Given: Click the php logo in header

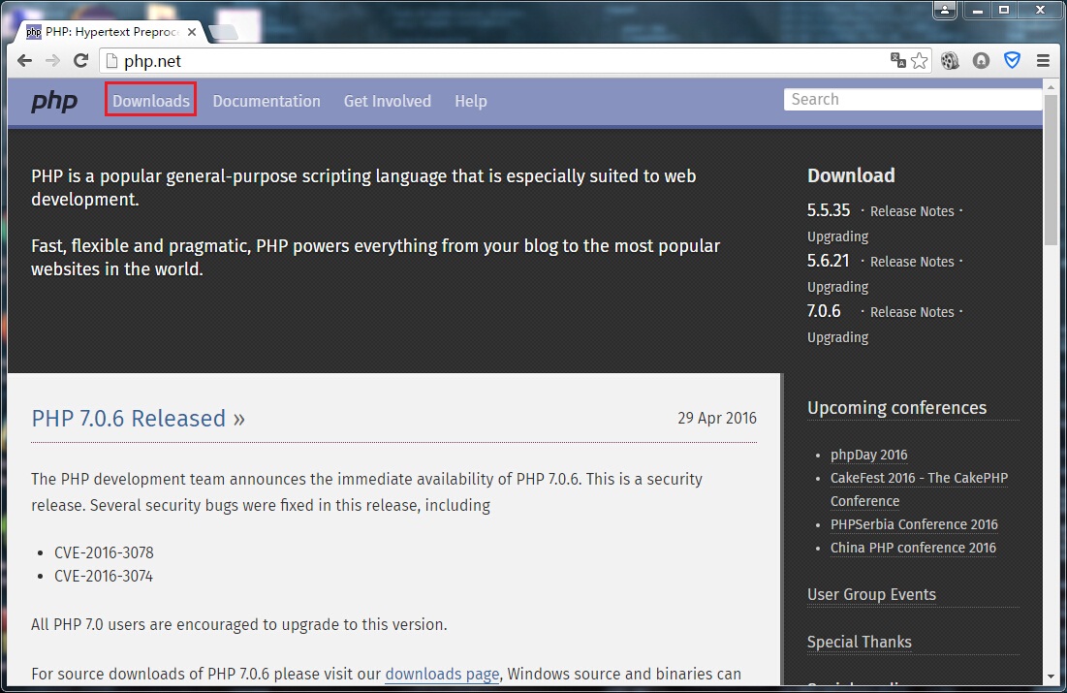Looking at the screenshot, I should coord(54,102).
